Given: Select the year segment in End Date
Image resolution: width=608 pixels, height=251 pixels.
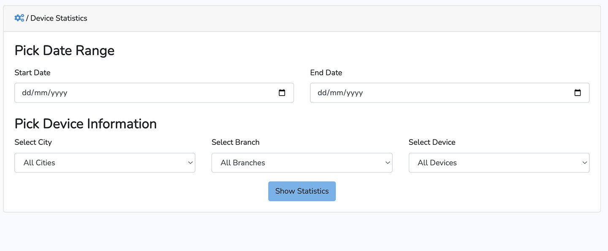Looking at the screenshot, I should [355, 93].
